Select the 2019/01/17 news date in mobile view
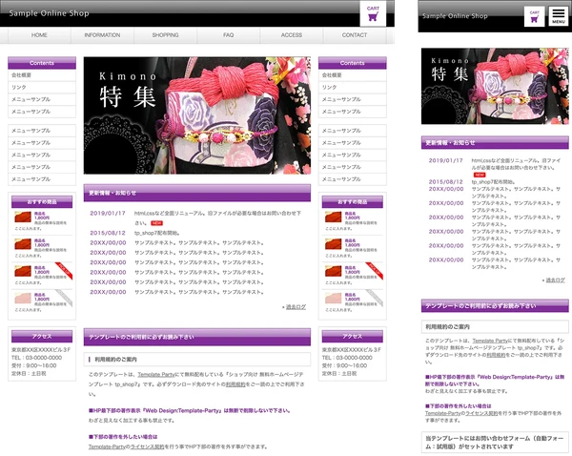Screen dimensions: 572x456 coord(446,160)
